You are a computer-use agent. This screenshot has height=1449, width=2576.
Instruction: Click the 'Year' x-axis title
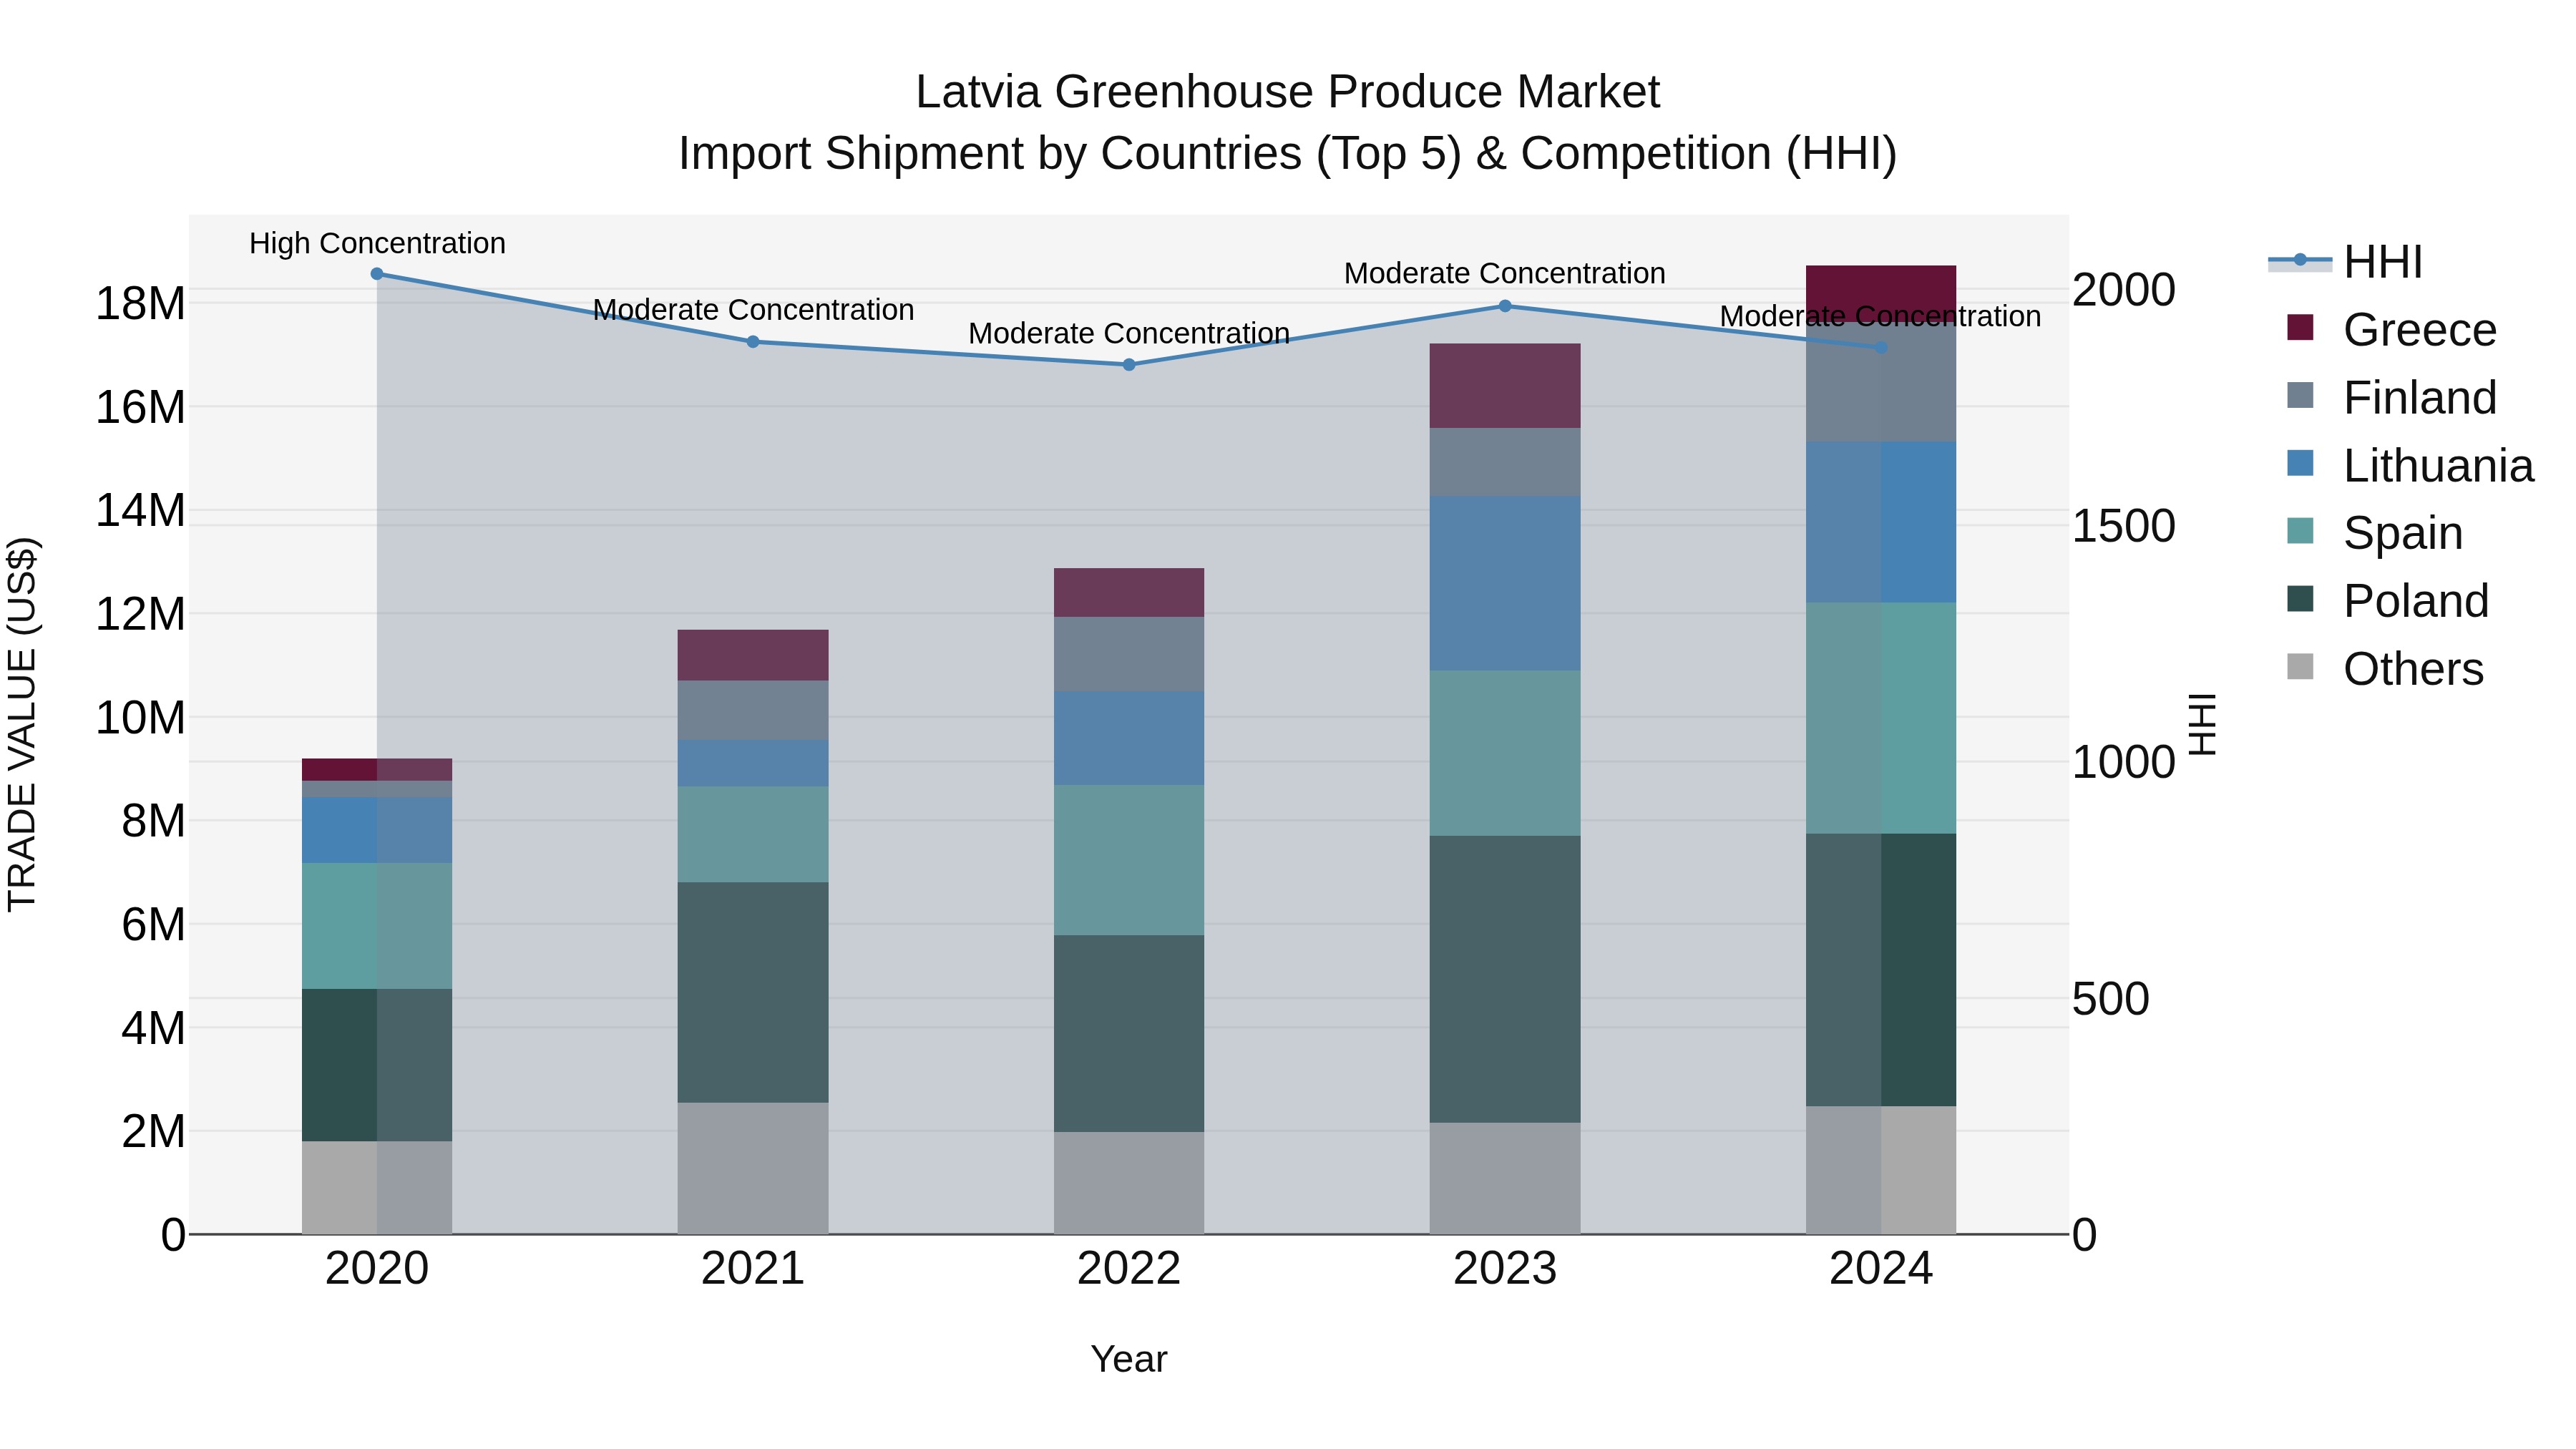click(x=1129, y=1359)
